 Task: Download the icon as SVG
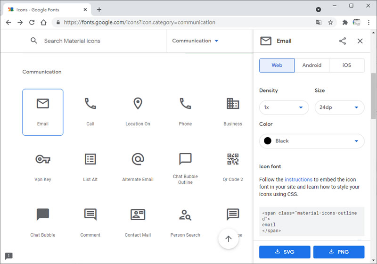pyautogui.click(x=285, y=252)
